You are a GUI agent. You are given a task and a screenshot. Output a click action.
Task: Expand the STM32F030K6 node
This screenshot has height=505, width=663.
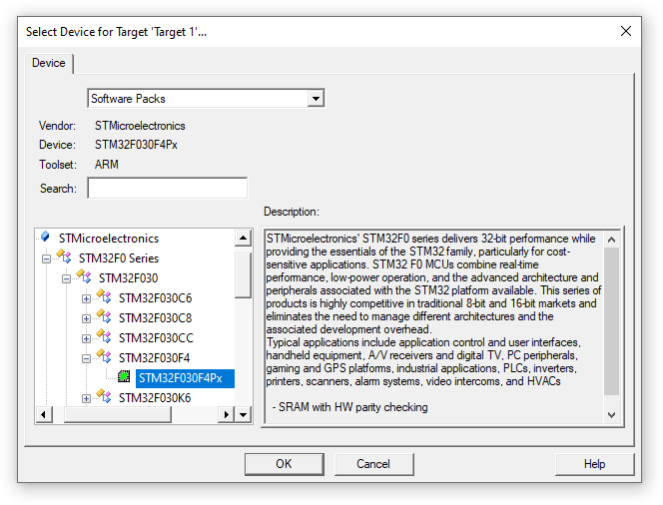[86, 398]
